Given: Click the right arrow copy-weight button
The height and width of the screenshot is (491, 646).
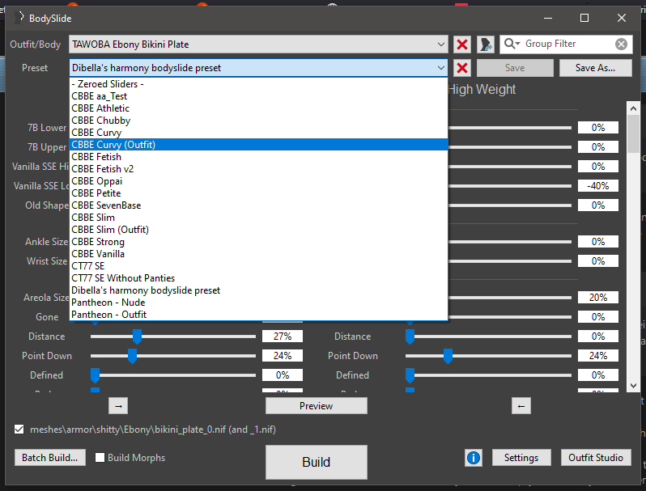Looking at the screenshot, I should pos(117,405).
